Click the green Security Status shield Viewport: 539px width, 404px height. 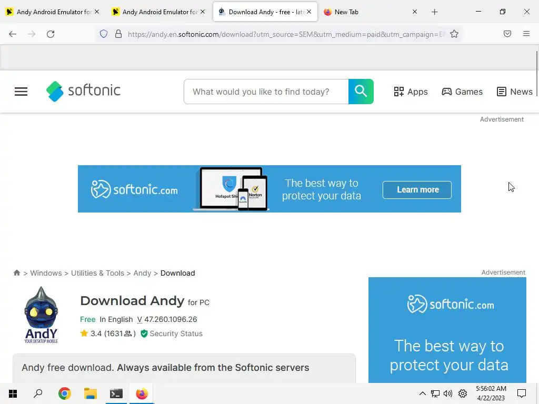point(144,334)
